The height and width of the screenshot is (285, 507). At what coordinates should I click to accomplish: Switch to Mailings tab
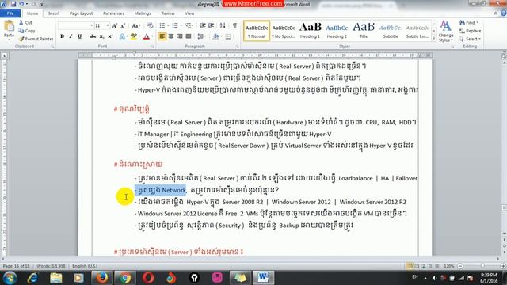[143, 13]
